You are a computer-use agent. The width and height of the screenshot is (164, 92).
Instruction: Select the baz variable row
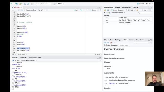click(x=128, y=20)
